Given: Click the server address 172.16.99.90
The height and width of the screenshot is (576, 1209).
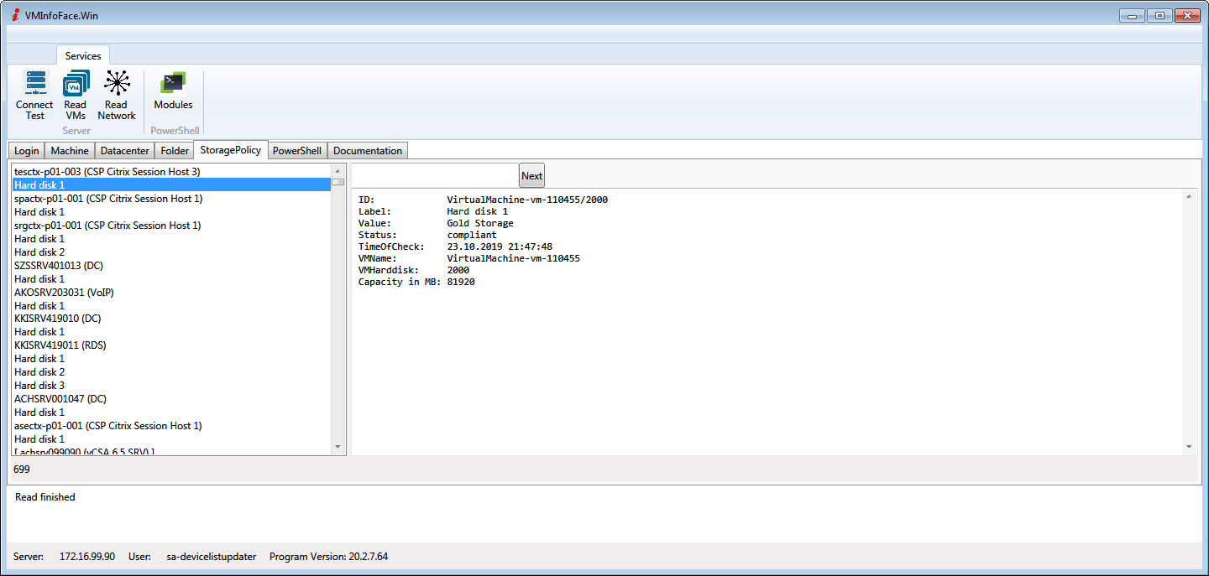Looking at the screenshot, I should coord(87,557).
